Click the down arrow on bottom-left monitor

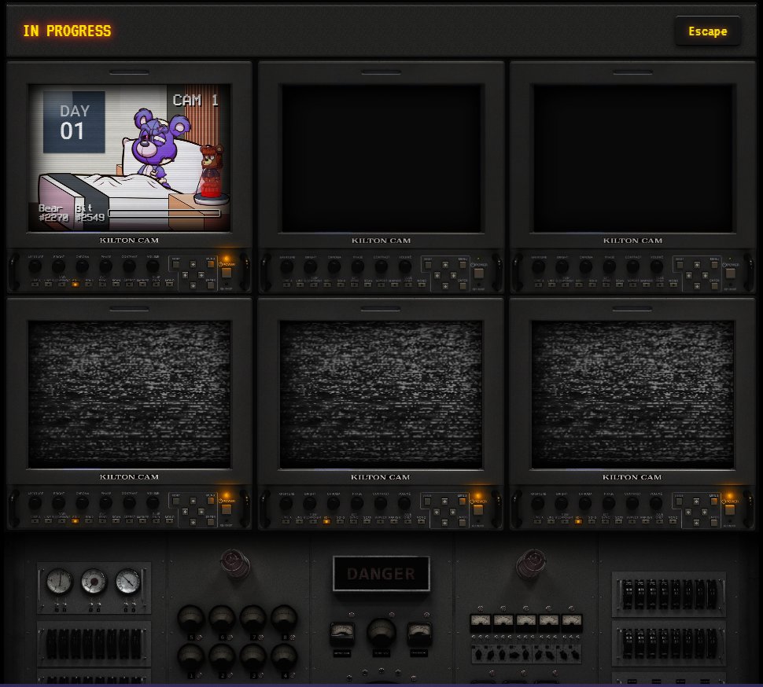pyautogui.click(x=194, y=522)
